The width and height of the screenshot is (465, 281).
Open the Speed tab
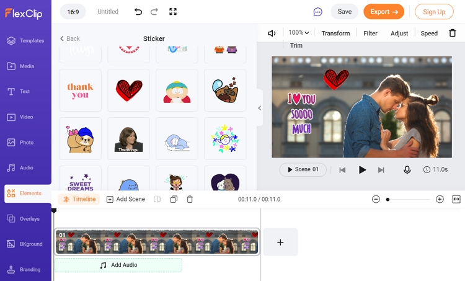click(429, 33)
